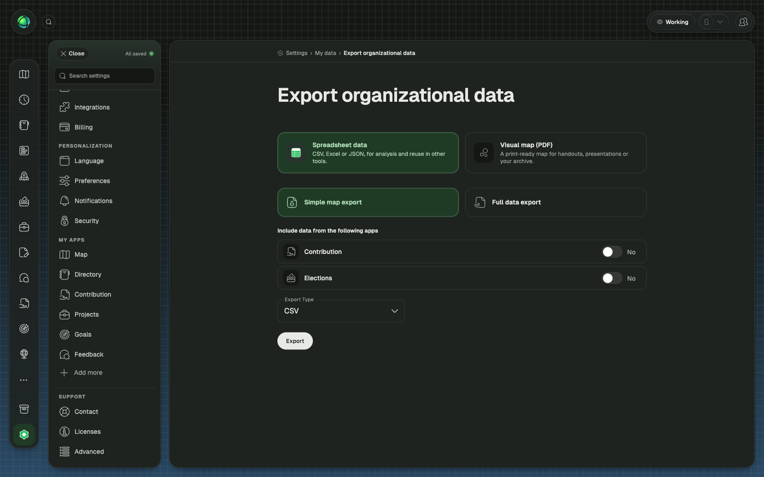Open the archive box icon in the left rail
Image resolution: width=764 pixels, height=477 pixels.
click(24, 409)
